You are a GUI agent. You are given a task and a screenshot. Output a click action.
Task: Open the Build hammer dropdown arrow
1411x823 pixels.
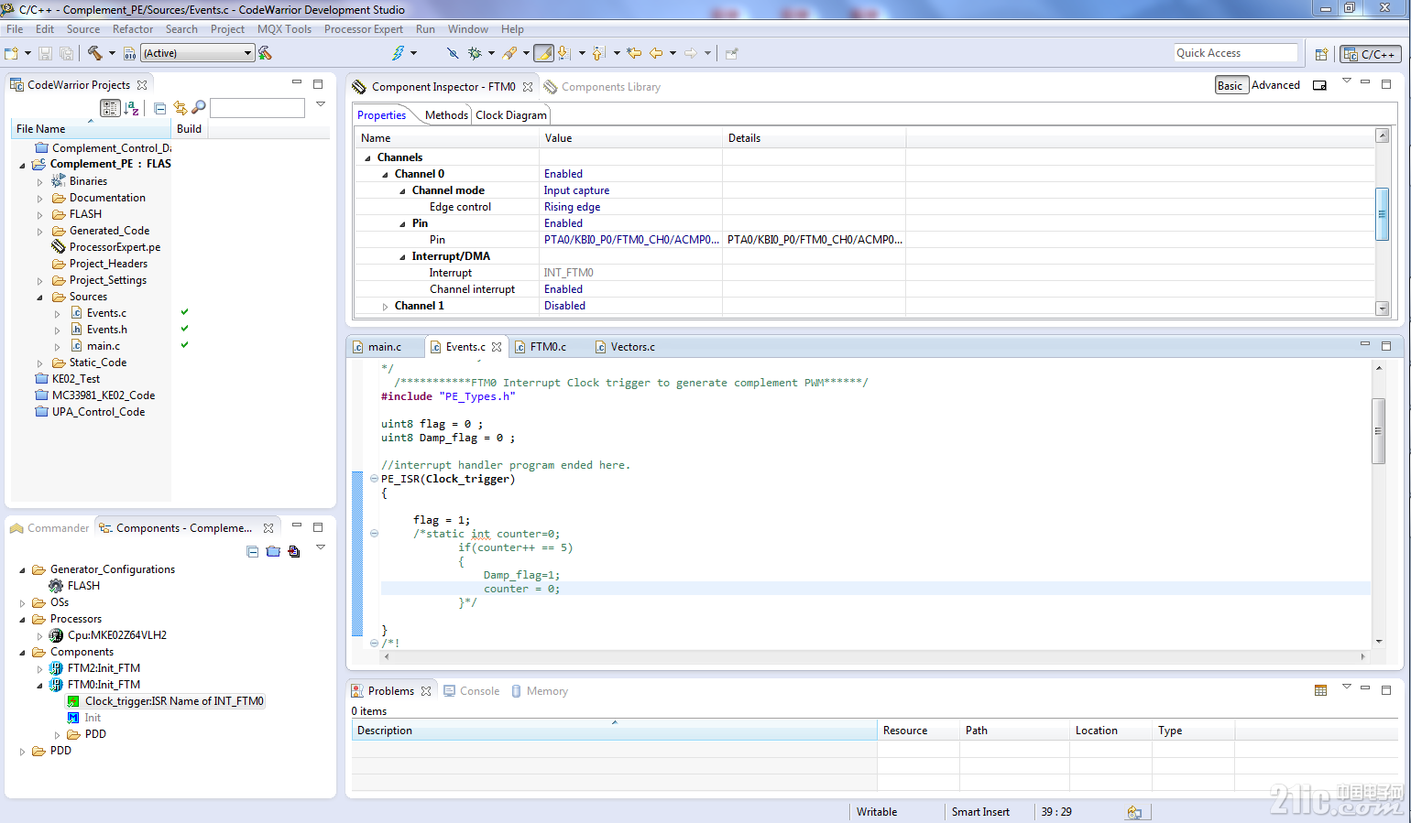click(x=112, y=53)
